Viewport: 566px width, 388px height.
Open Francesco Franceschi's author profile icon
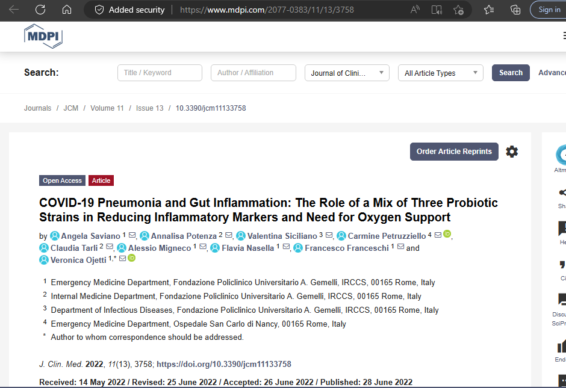298,248
